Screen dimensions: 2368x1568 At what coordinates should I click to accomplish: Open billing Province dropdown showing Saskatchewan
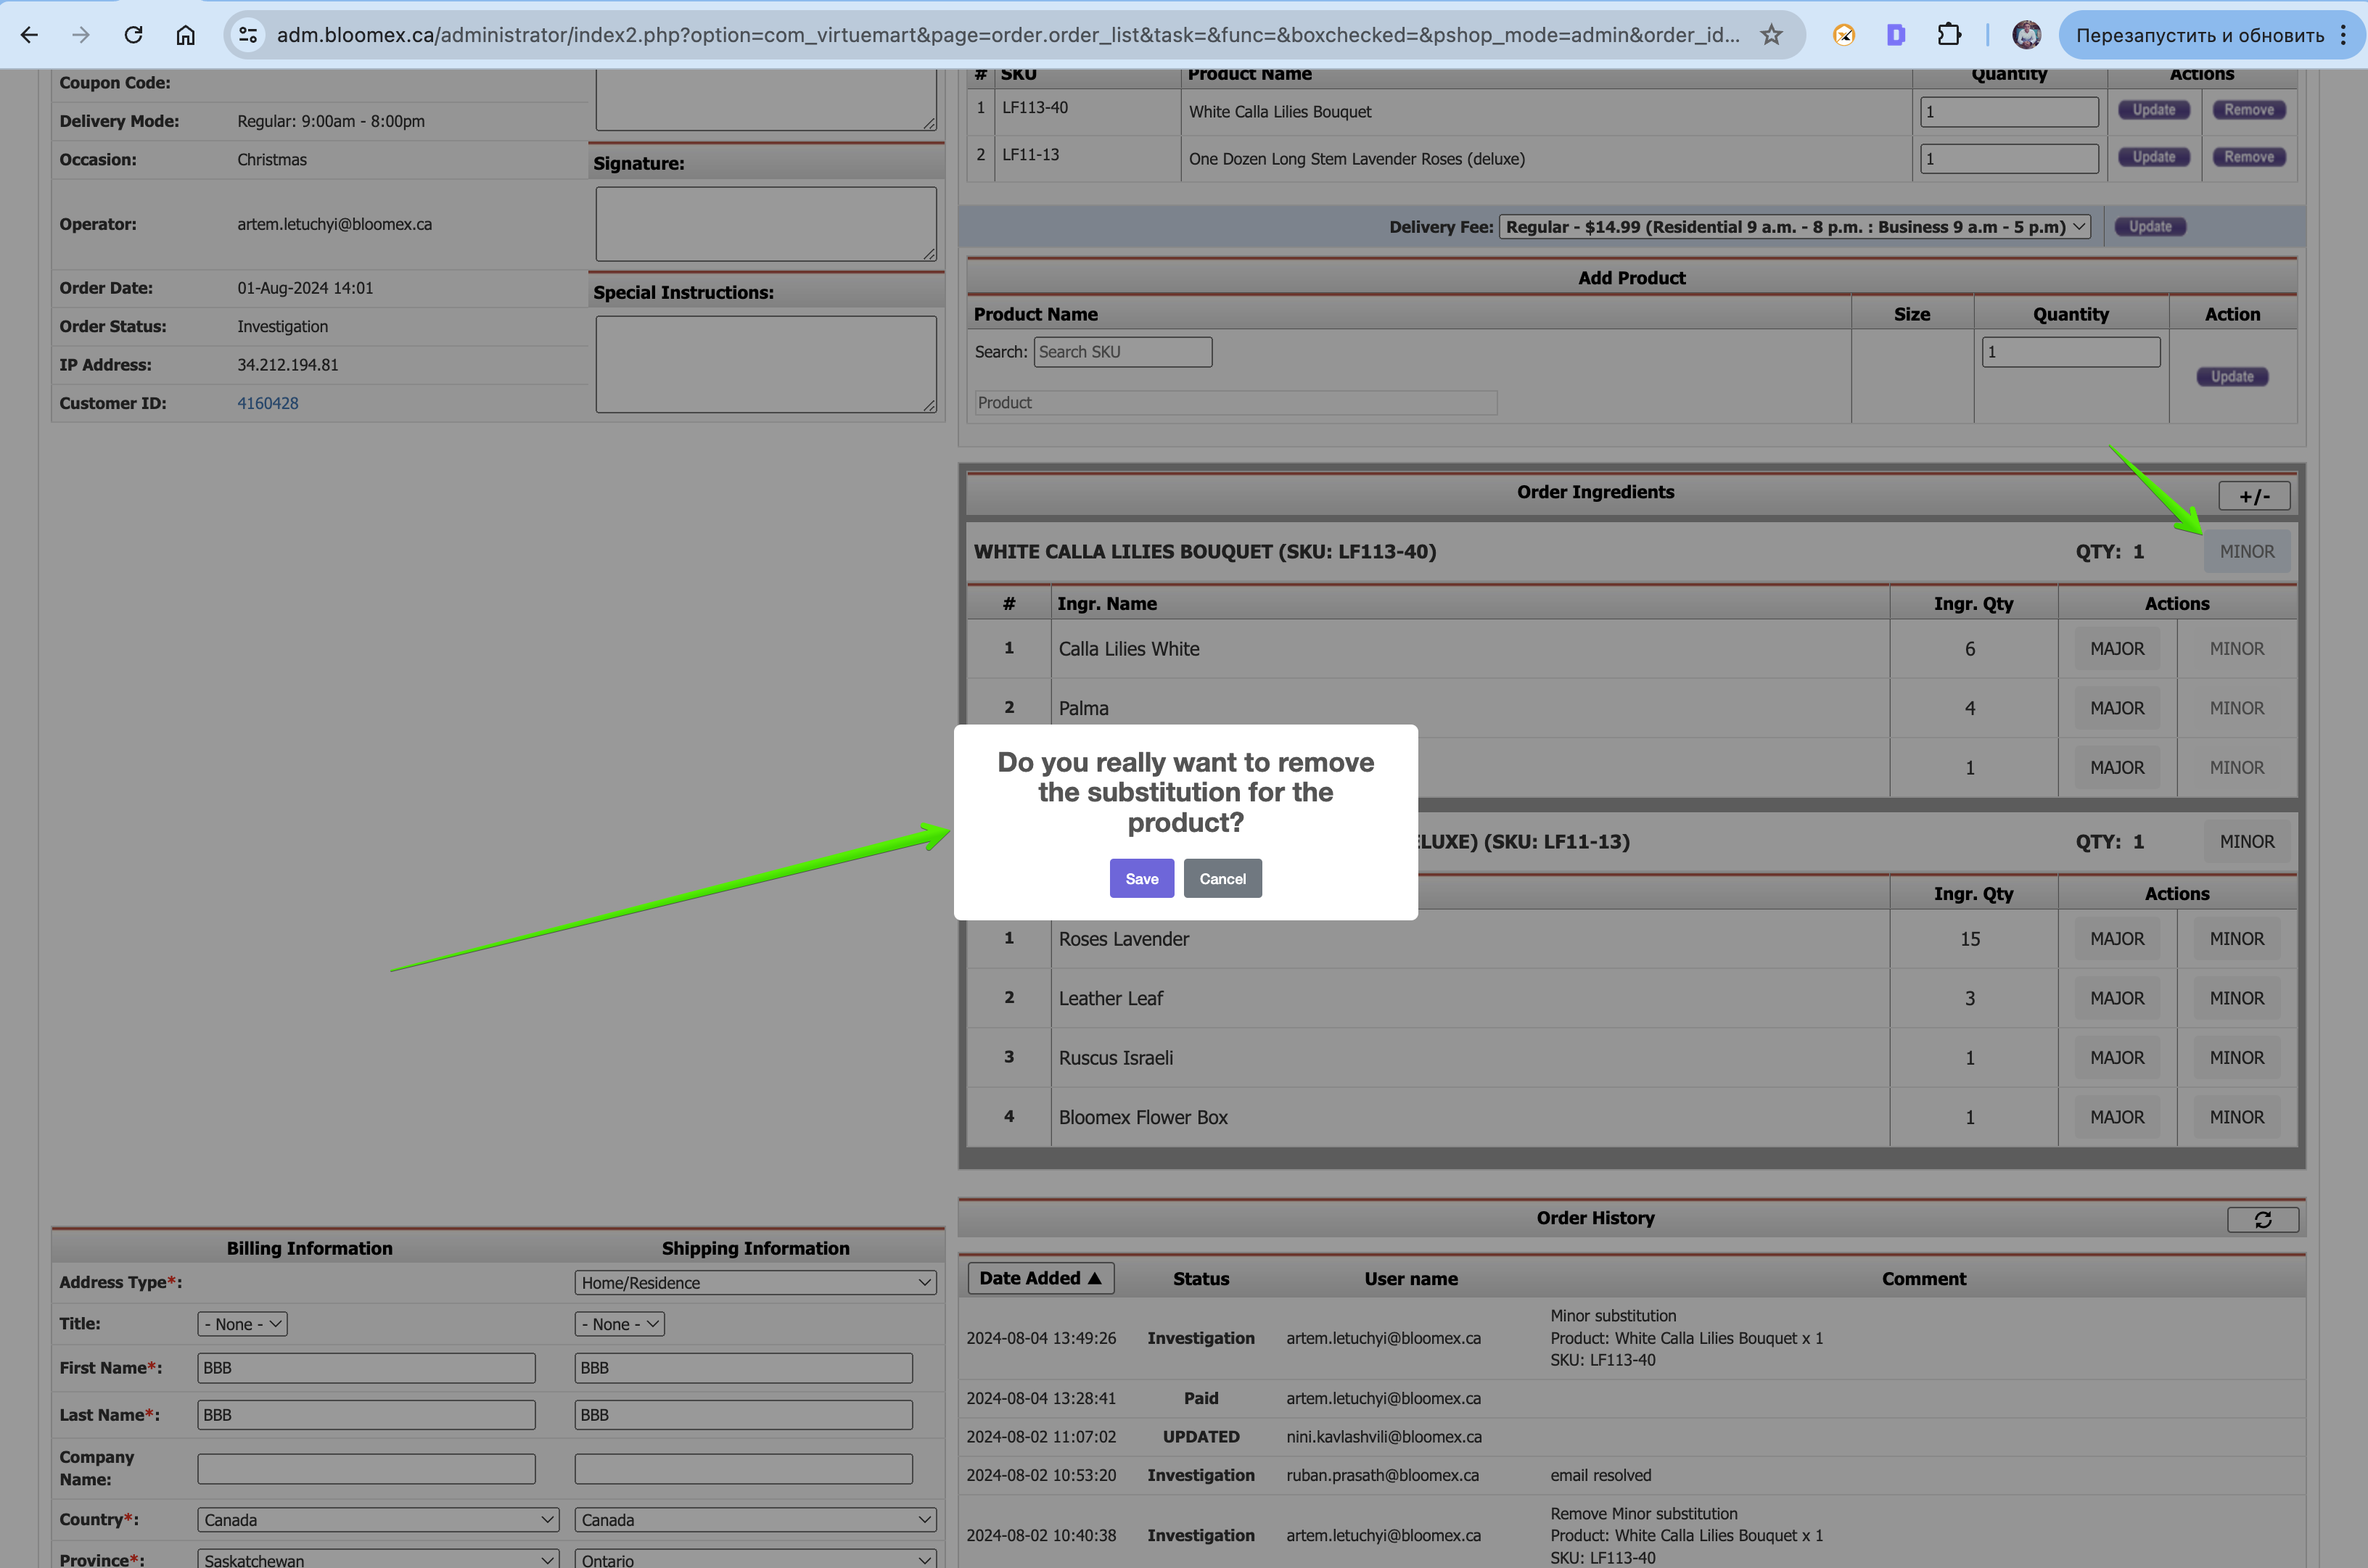coord(378,1559)
